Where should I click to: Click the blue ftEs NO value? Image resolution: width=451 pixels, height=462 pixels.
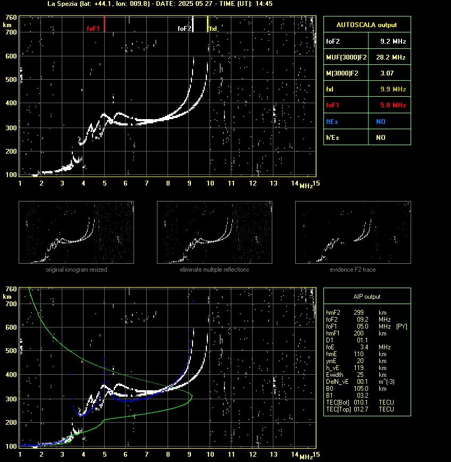coord(381,121)
